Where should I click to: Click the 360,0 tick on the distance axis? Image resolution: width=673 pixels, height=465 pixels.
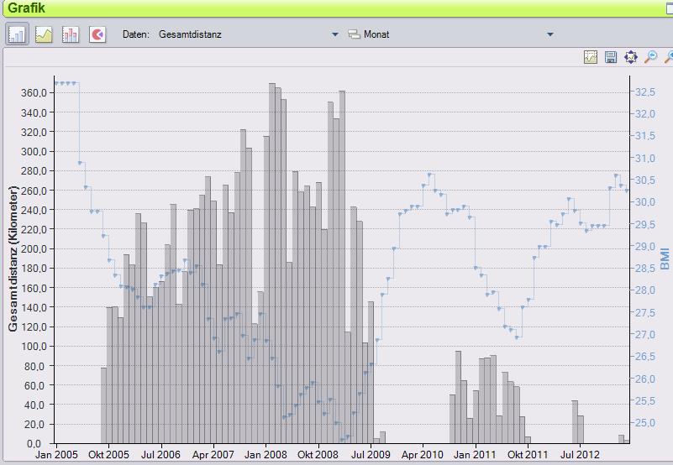click(34, 92)
